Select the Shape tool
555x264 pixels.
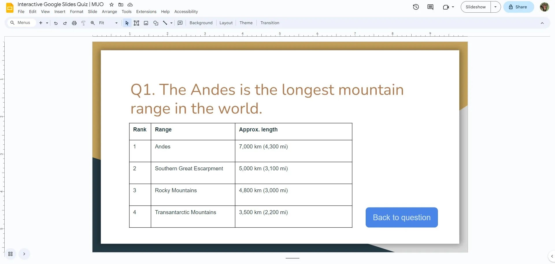click(156, 23)
